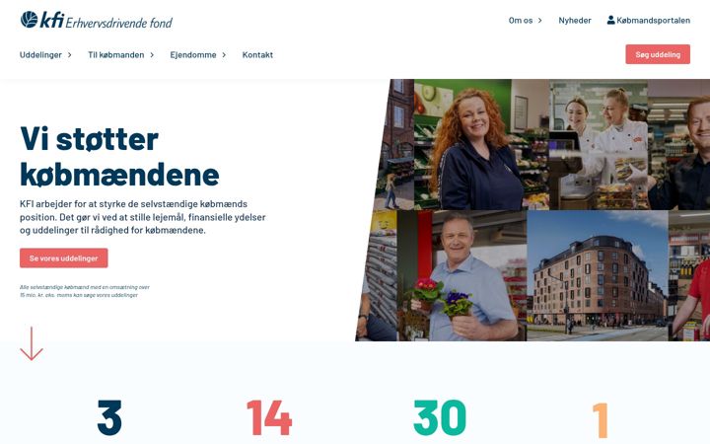This screenshot has height=444, width=710.
Task: Click the Vi støtter købmændene heading
Action: click(x=119, y=157)
